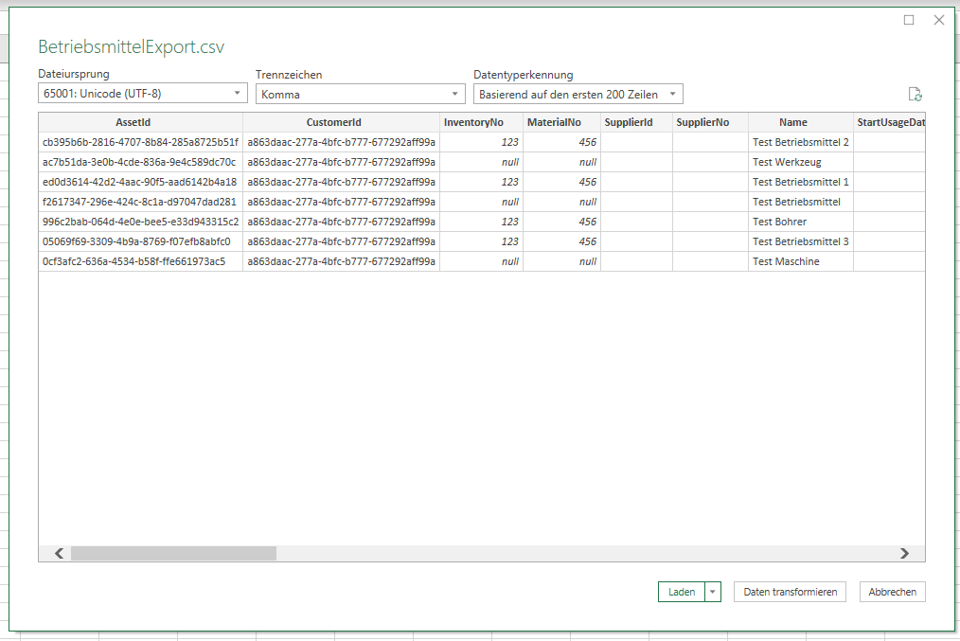Screen dimensions: 960x641
Task: Click AssetId cell 0cf3afc2-636a-4534-b58f-ffe661973ac5
Action: (140, 261)
